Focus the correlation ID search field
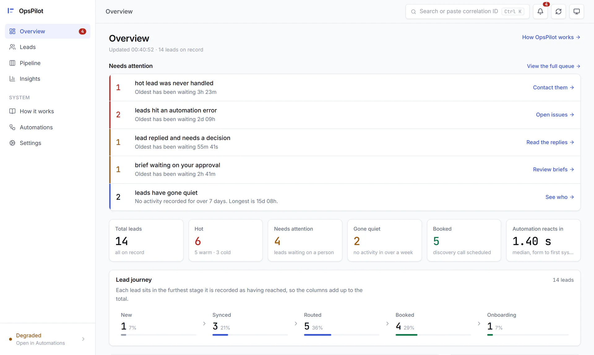The height and width of the screenshot is (355, 594). [467, 11]
